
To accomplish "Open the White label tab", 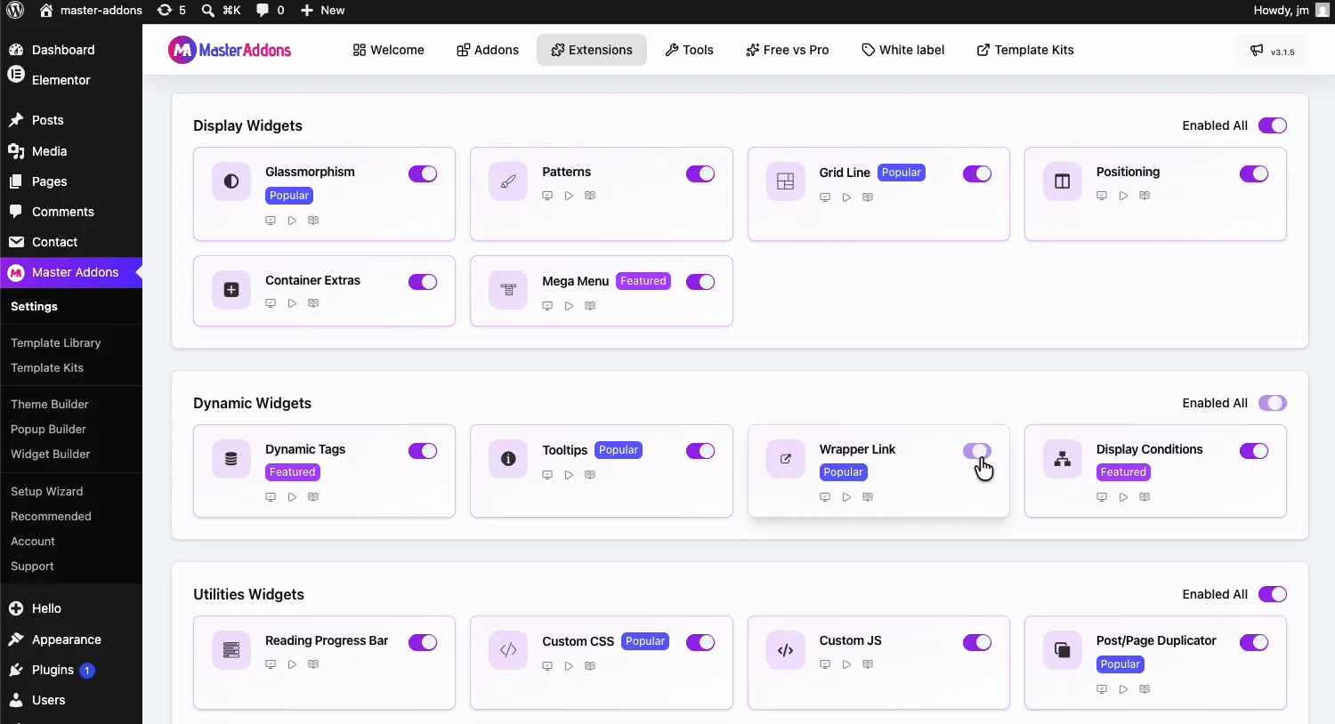I will coord(903,50).
